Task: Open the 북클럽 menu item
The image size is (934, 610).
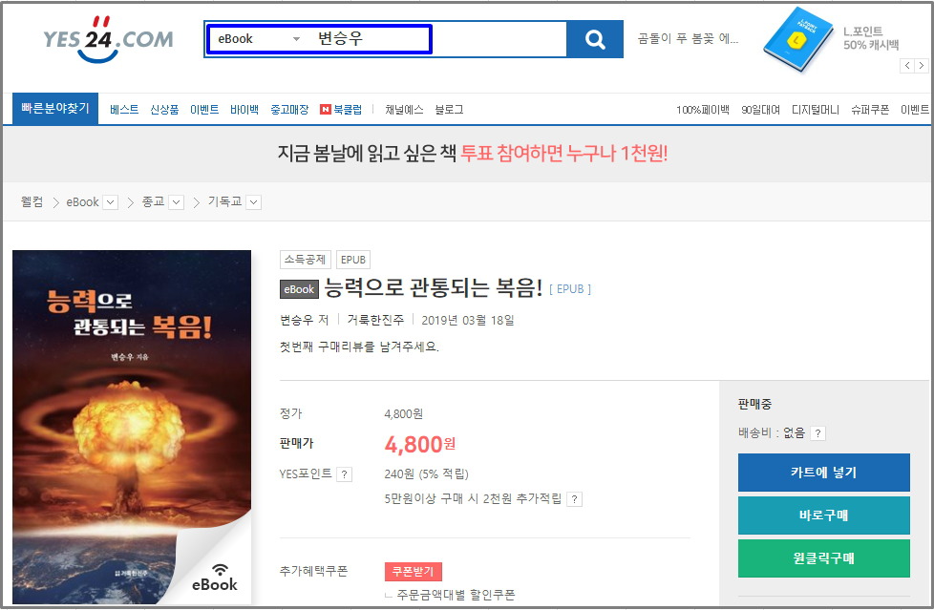Action: tap(341, 110)
